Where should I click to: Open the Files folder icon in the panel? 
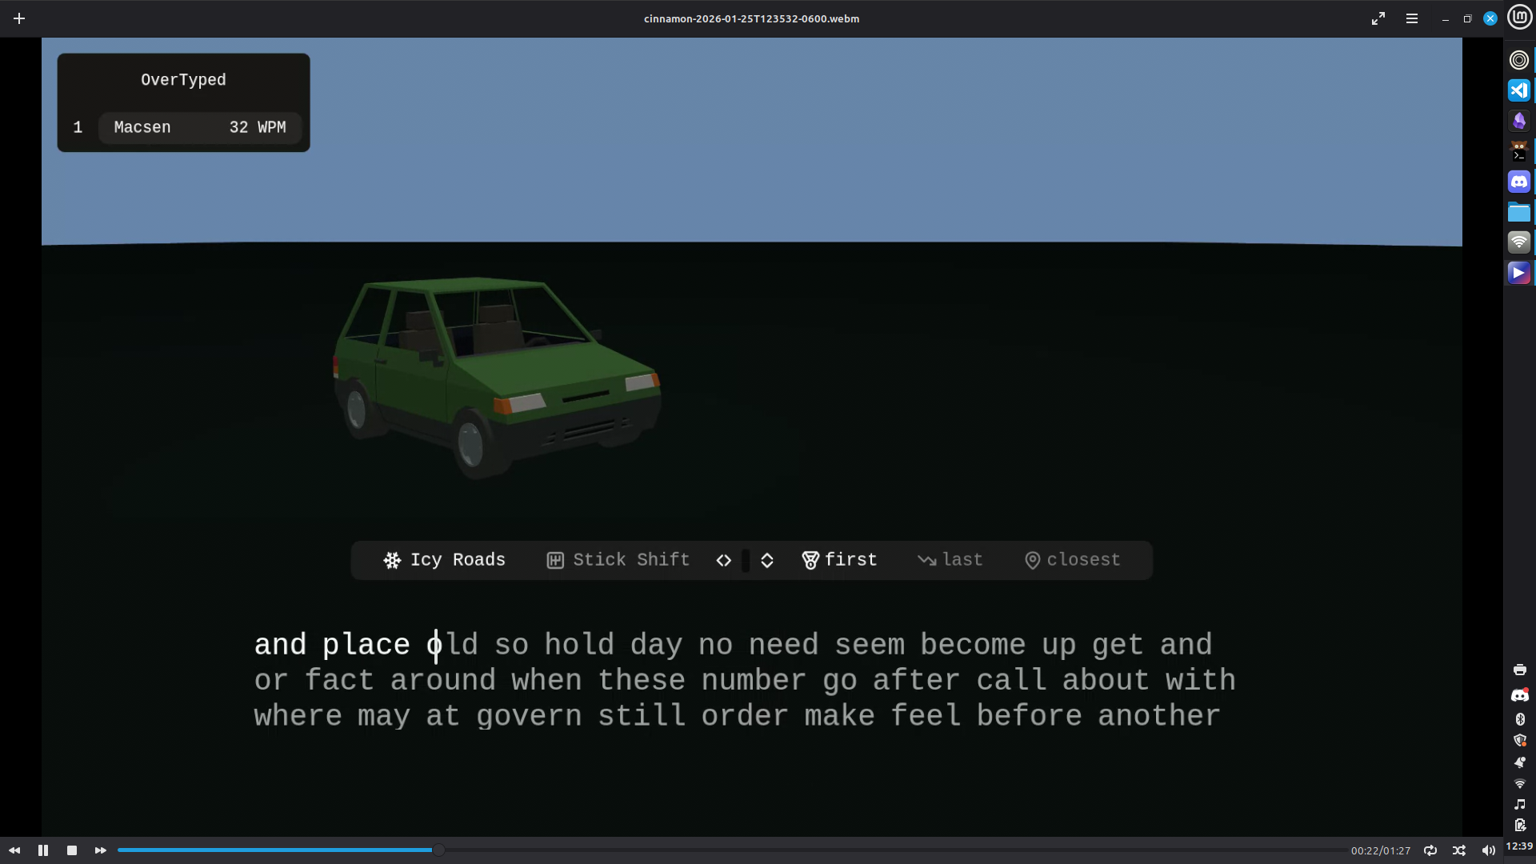(1519, 212)
